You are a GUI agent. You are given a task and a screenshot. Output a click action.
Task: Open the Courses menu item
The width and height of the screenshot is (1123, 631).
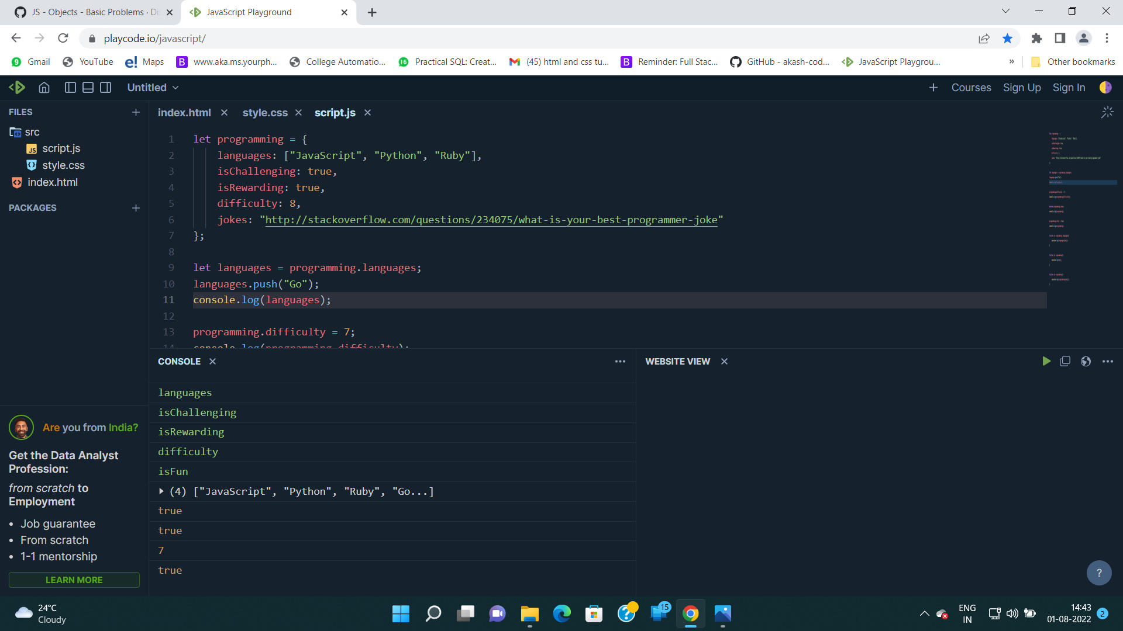[x=971, y=87]
